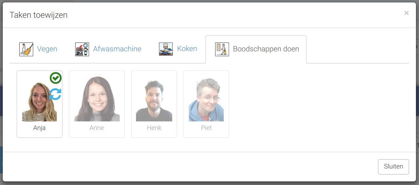Click the dishwasher icon for Afwasmachine
419x185 pixels.
82,49
